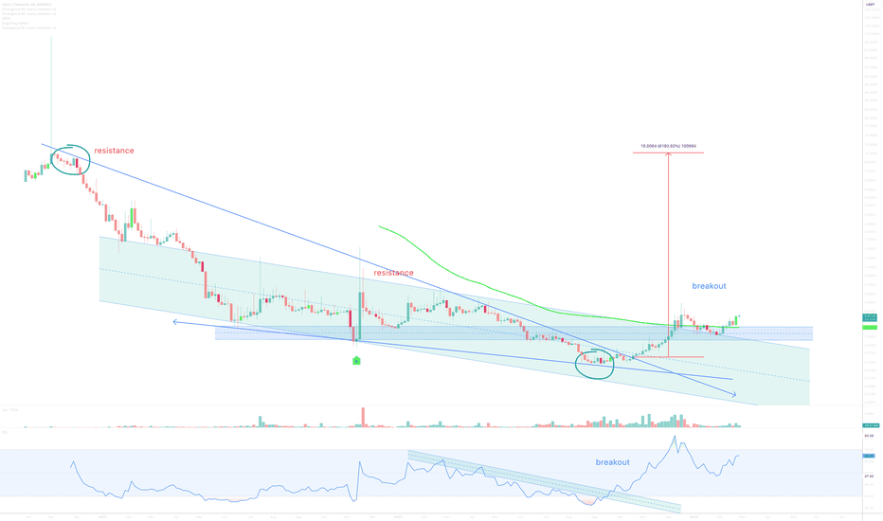
Task: Click the tallest red volume bar
Action: tap(363, 417)
